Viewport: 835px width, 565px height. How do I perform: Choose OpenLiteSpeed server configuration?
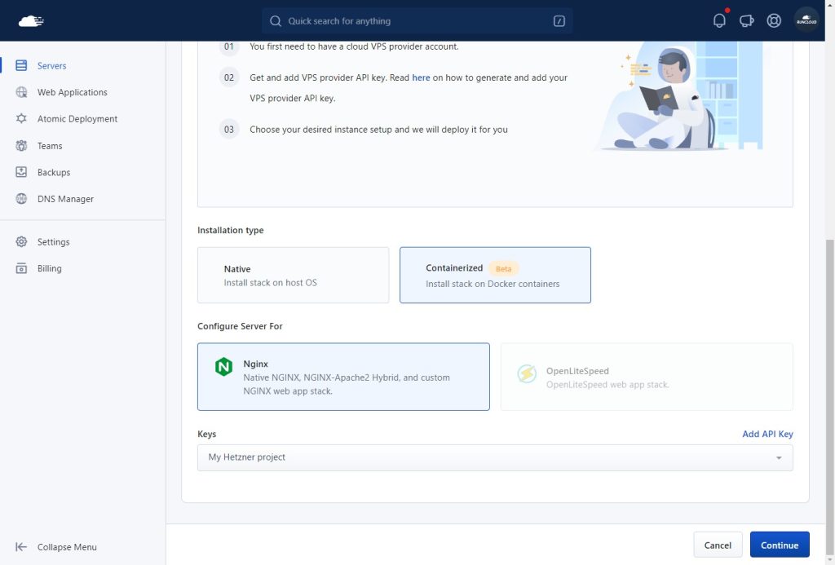pyautogui.click(x=647, y=377)
